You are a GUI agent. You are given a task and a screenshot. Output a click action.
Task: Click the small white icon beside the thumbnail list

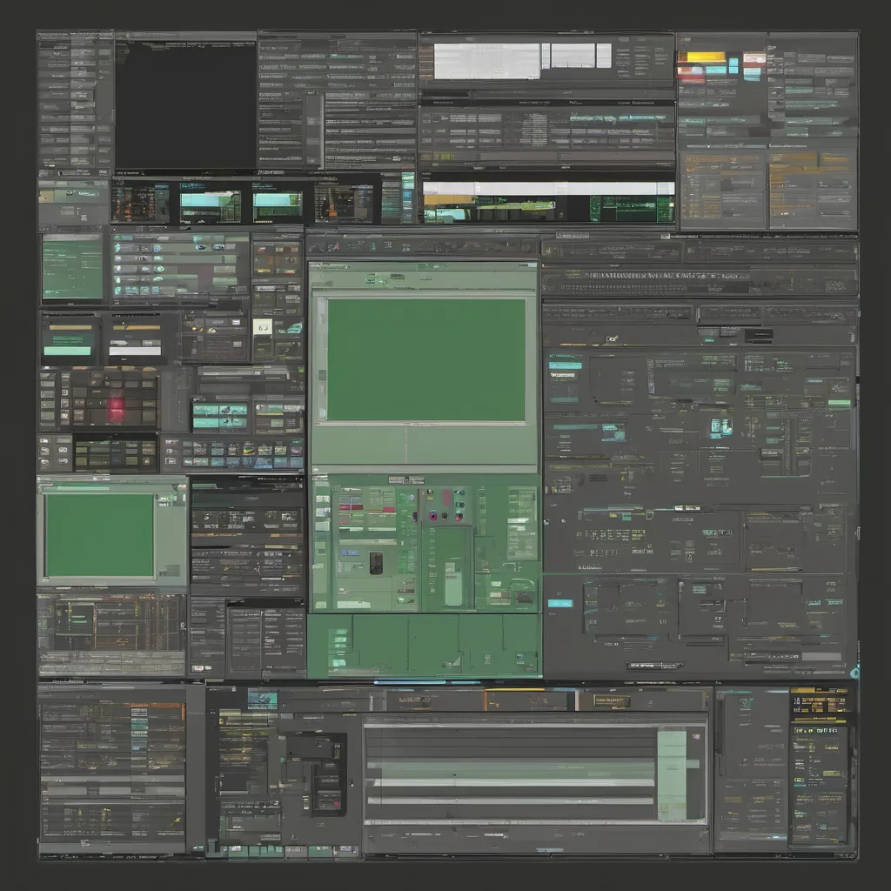(264, 326)
